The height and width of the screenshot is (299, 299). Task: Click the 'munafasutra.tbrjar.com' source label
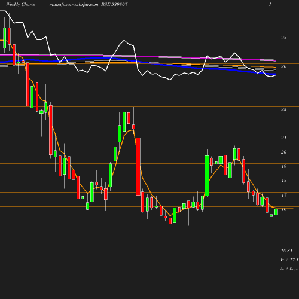[74, 4]
